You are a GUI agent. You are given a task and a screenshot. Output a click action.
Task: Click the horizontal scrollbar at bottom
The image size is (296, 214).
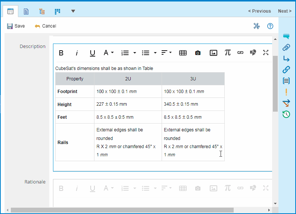pyautogui.click(x=122, y=210)
